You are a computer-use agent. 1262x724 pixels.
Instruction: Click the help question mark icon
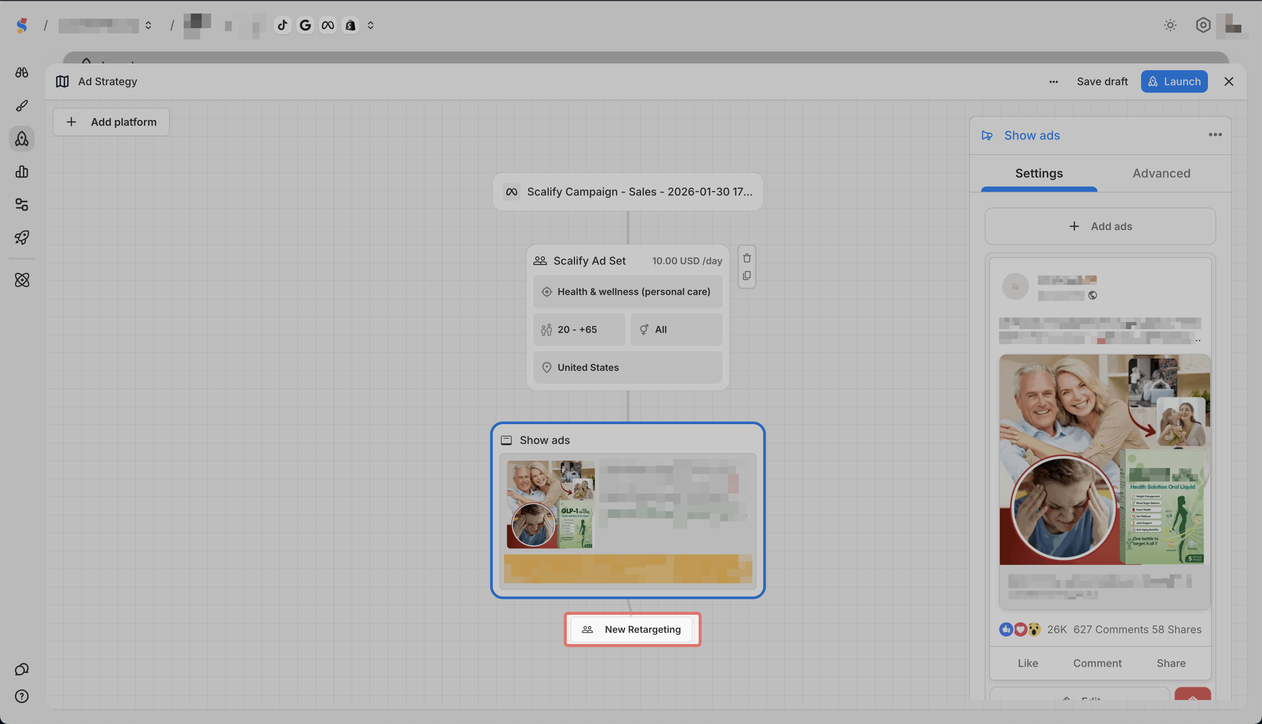(x=21, y=696)
